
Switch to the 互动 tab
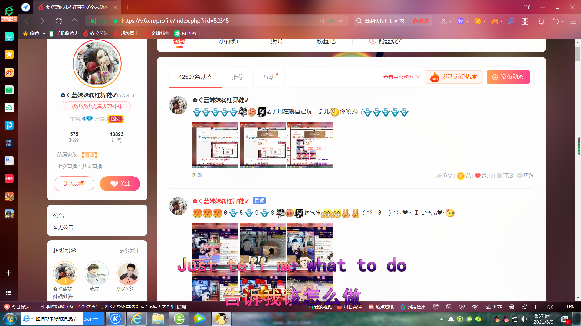coord(269,77)
